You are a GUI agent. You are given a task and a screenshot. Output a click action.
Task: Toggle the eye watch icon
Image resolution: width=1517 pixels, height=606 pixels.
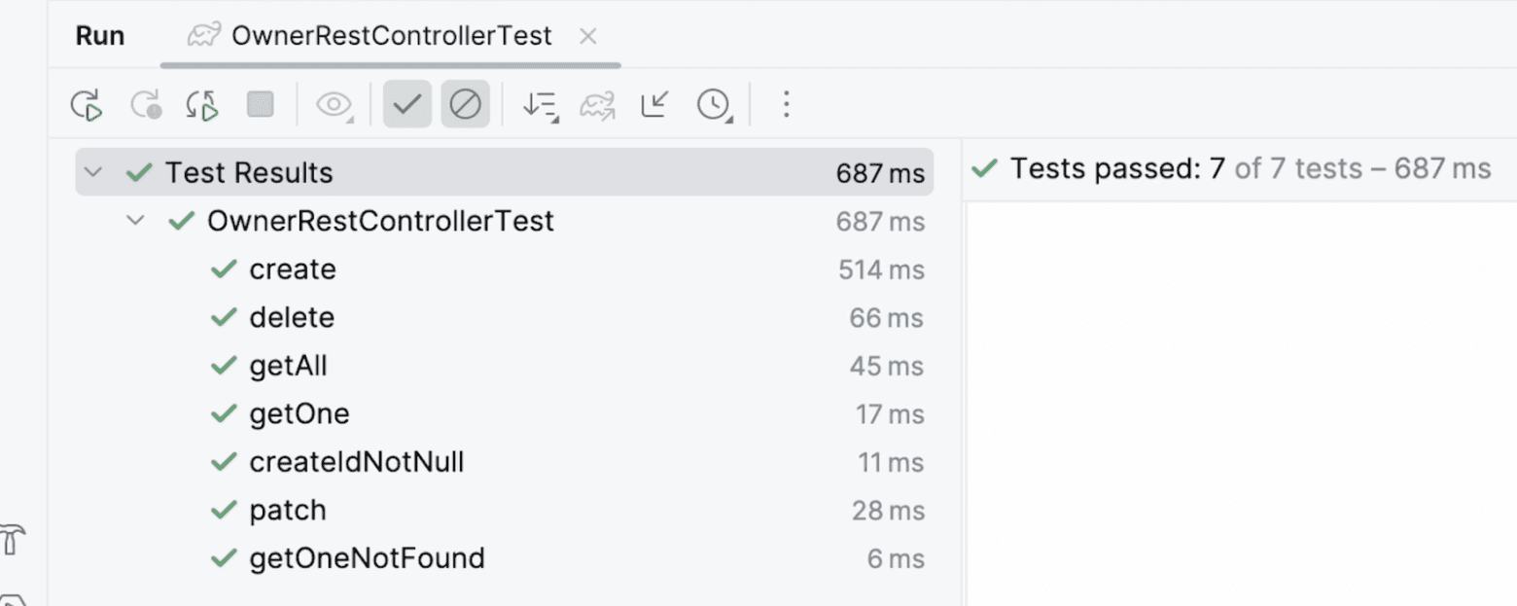[335, 104]
